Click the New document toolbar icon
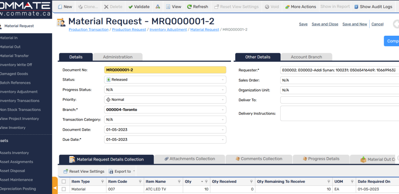Image resolution: width=399 pixels, height=194 pixels. point(60,7)
